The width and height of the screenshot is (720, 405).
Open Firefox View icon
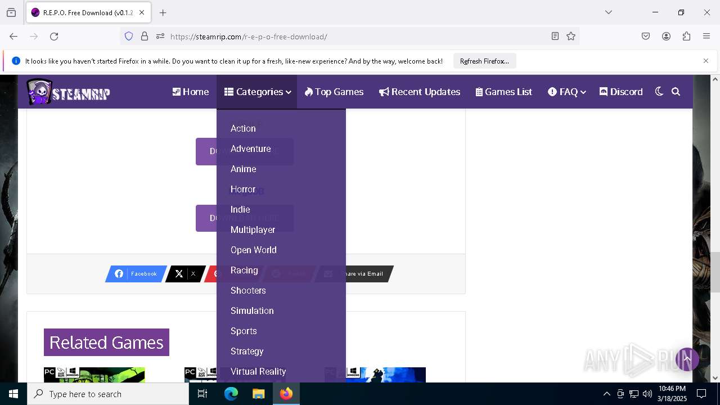tap(11, 12)
